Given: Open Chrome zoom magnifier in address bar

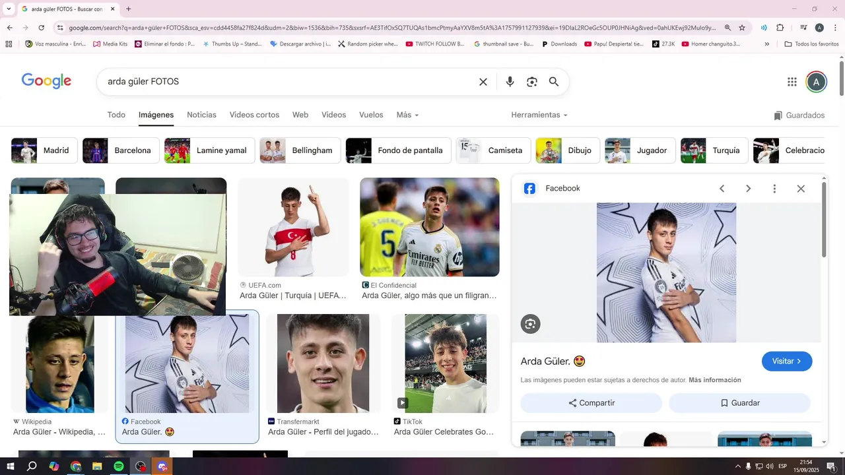Looking at the screenshot, I should tap(727, 28).
